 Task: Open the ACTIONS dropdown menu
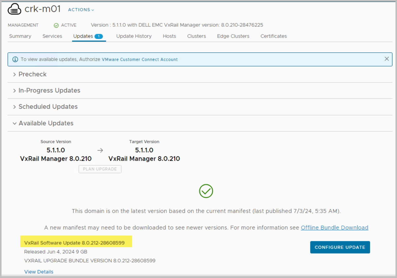[81, 10]
